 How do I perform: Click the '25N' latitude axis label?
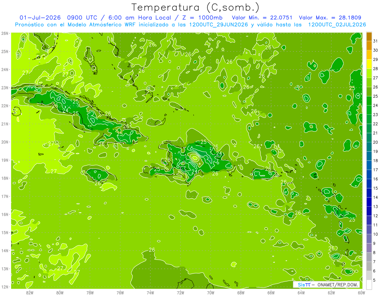tap(5, 52)
